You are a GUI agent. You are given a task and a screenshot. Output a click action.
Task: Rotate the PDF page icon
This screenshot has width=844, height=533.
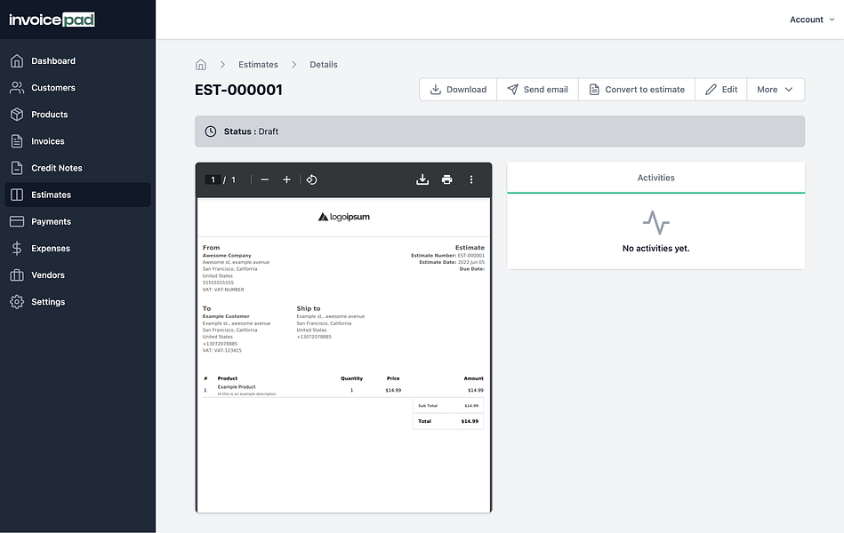[x=311, y=179]
